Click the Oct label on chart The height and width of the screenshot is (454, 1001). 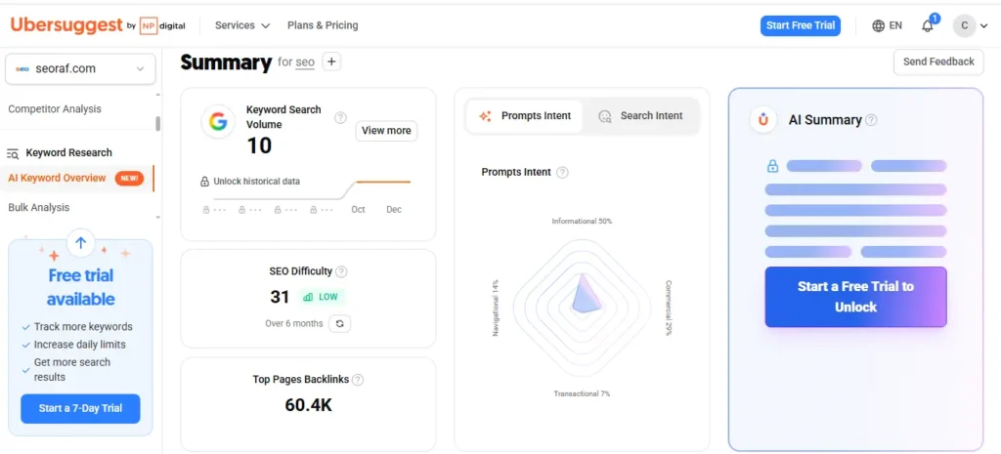[x=358, y=209]
